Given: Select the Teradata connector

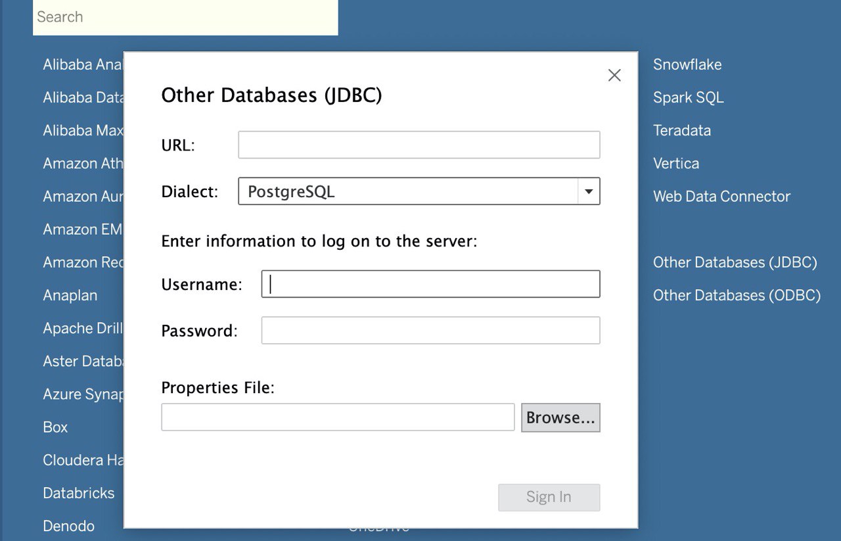Looking at the screenshot, I should coord(682,130).
